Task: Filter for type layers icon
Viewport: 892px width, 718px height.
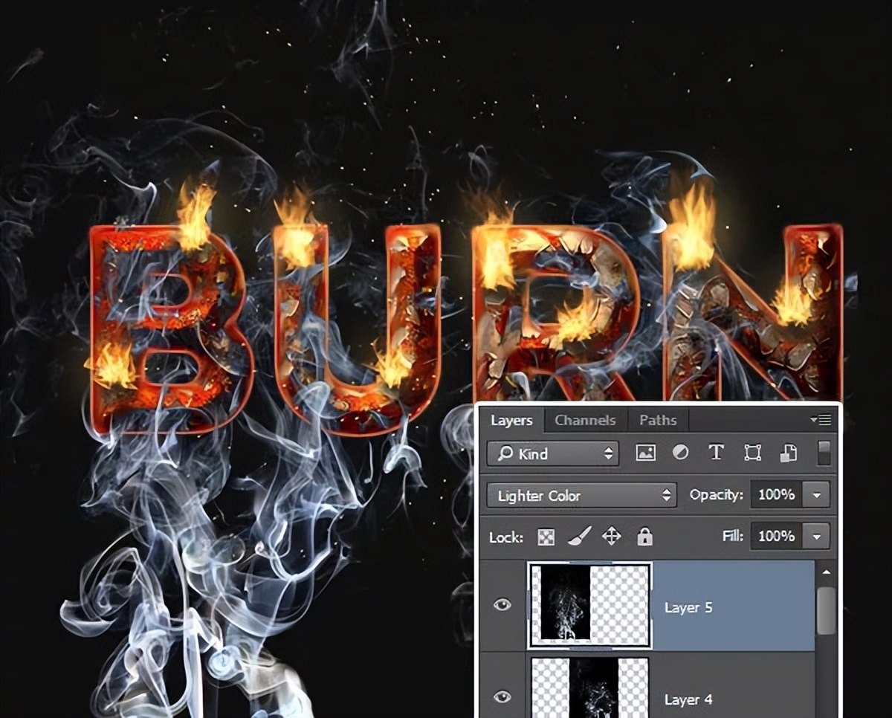Action: coord(716,453)
